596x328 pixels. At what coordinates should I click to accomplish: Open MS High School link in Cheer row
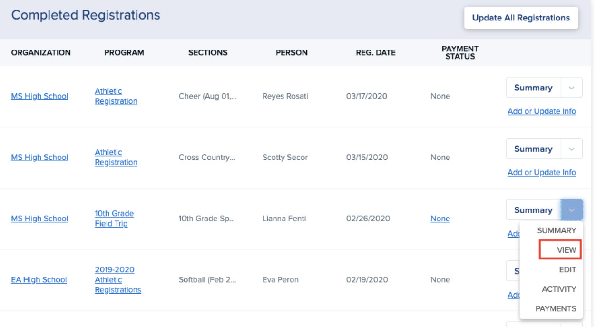tap(39, 96)
